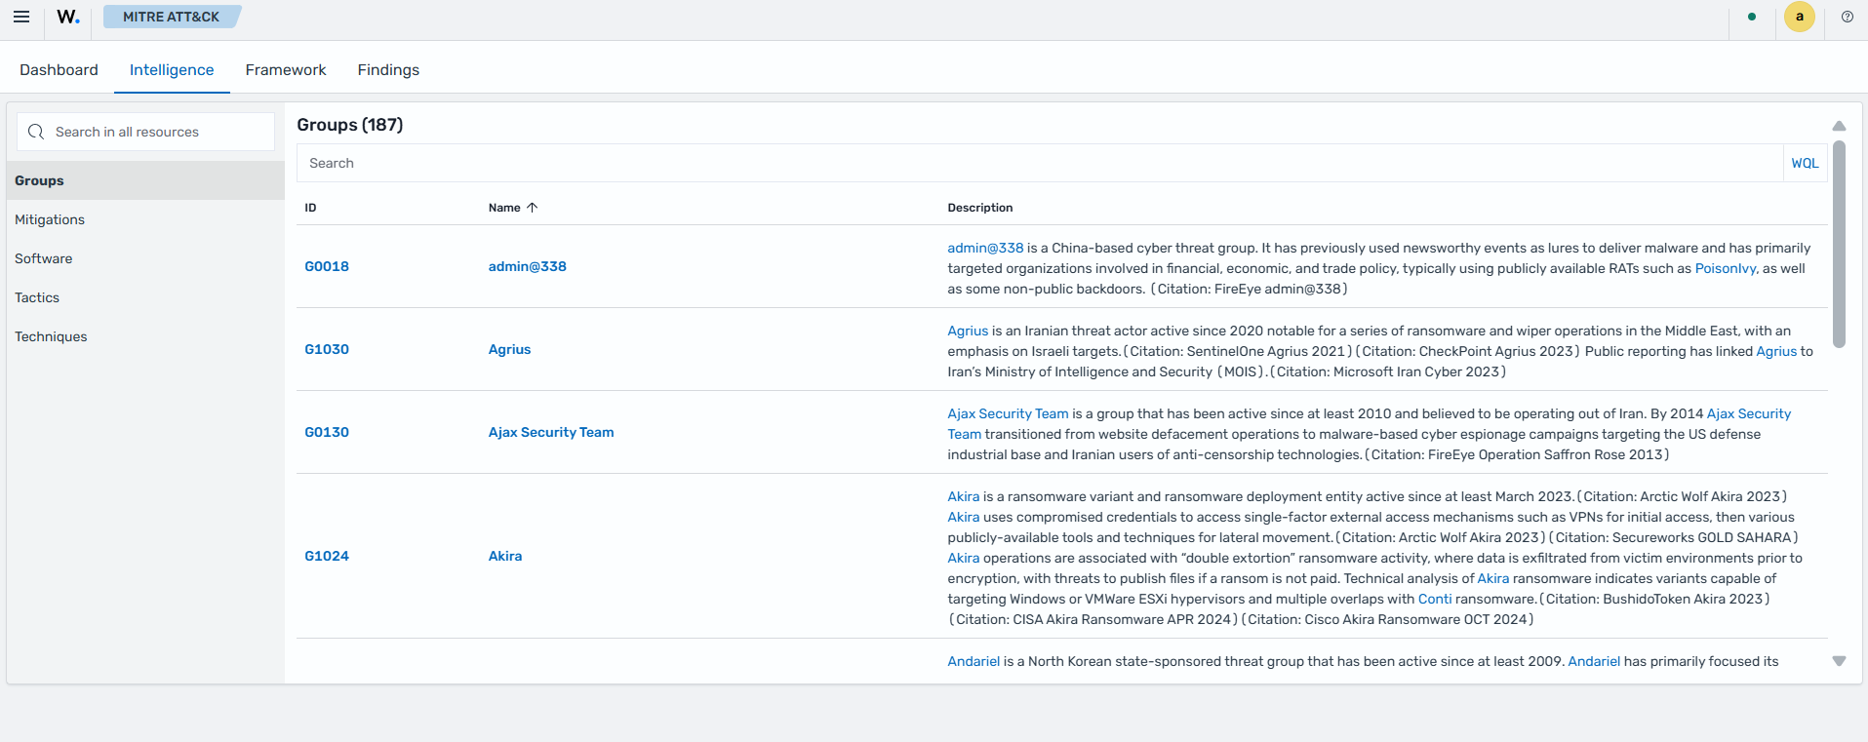Viewport: 1868px width, 742px height.
Task: Open the Framework tab
Action: click(286, 70)
